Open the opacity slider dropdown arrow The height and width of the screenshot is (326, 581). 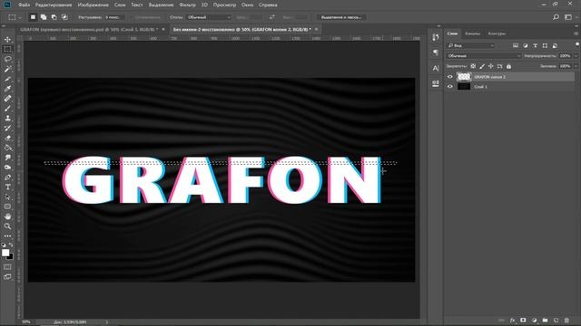click(x=576, y=56)
